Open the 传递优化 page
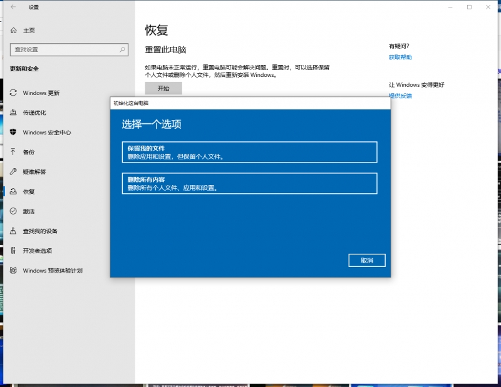Screen dimensions: 501x387 pos(34,113)
